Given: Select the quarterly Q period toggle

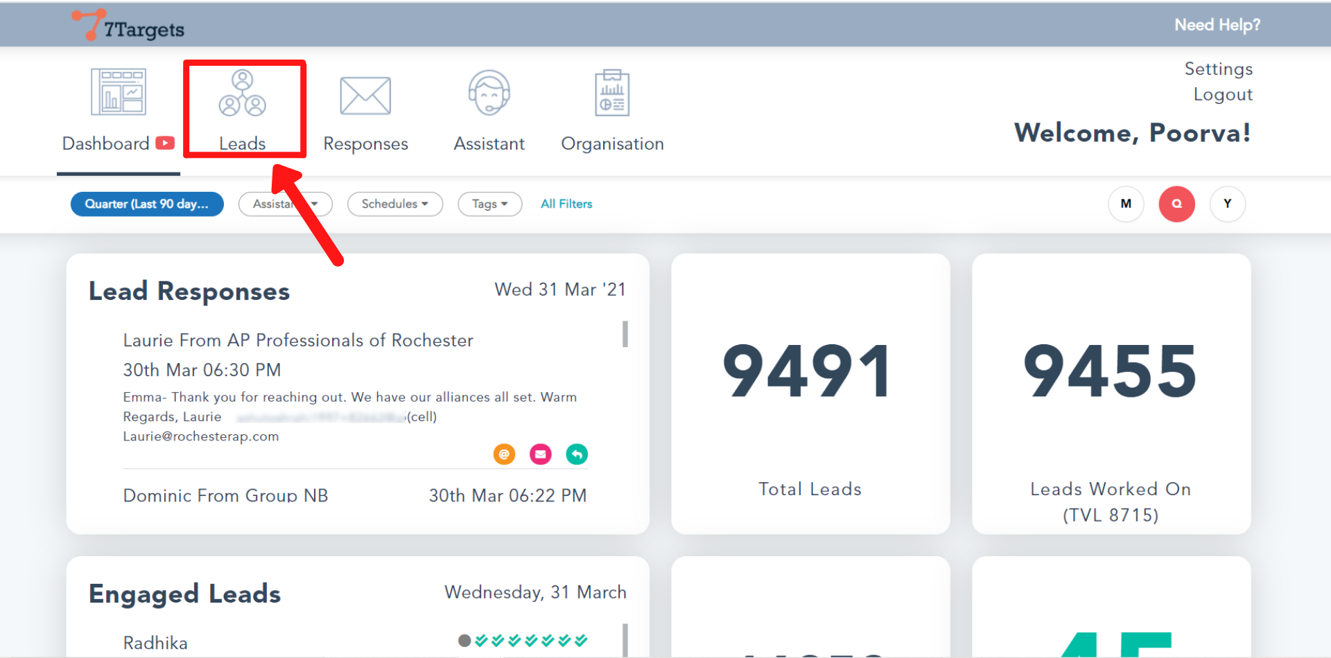Looking at the screenshot, I should pos(1176,204).
